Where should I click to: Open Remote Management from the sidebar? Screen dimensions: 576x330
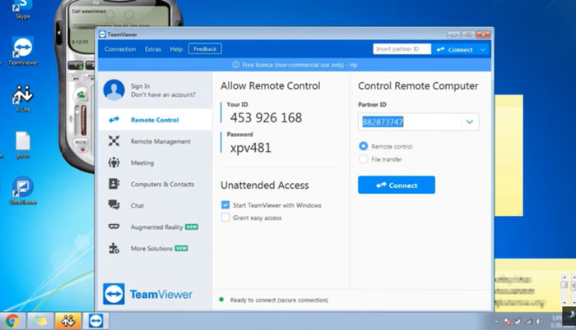point(114,141)
